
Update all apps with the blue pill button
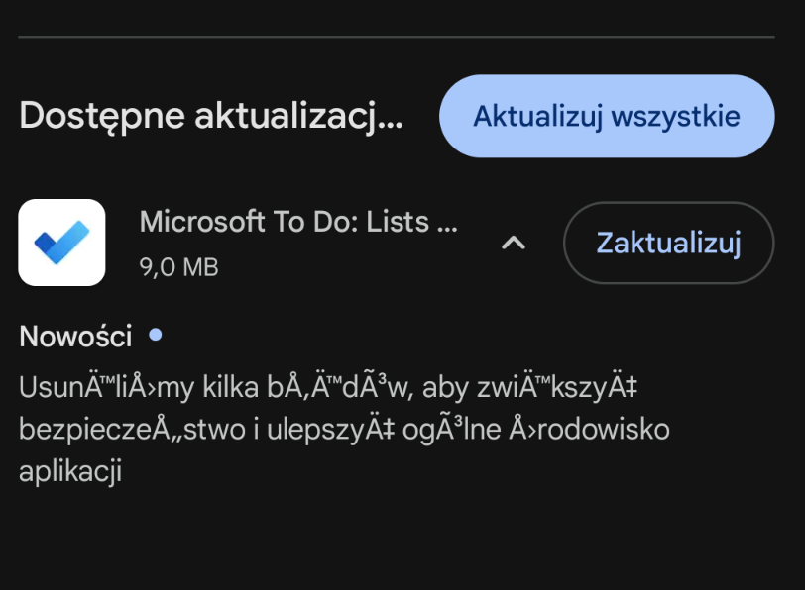pyautogui.click(x=606, y=116)
